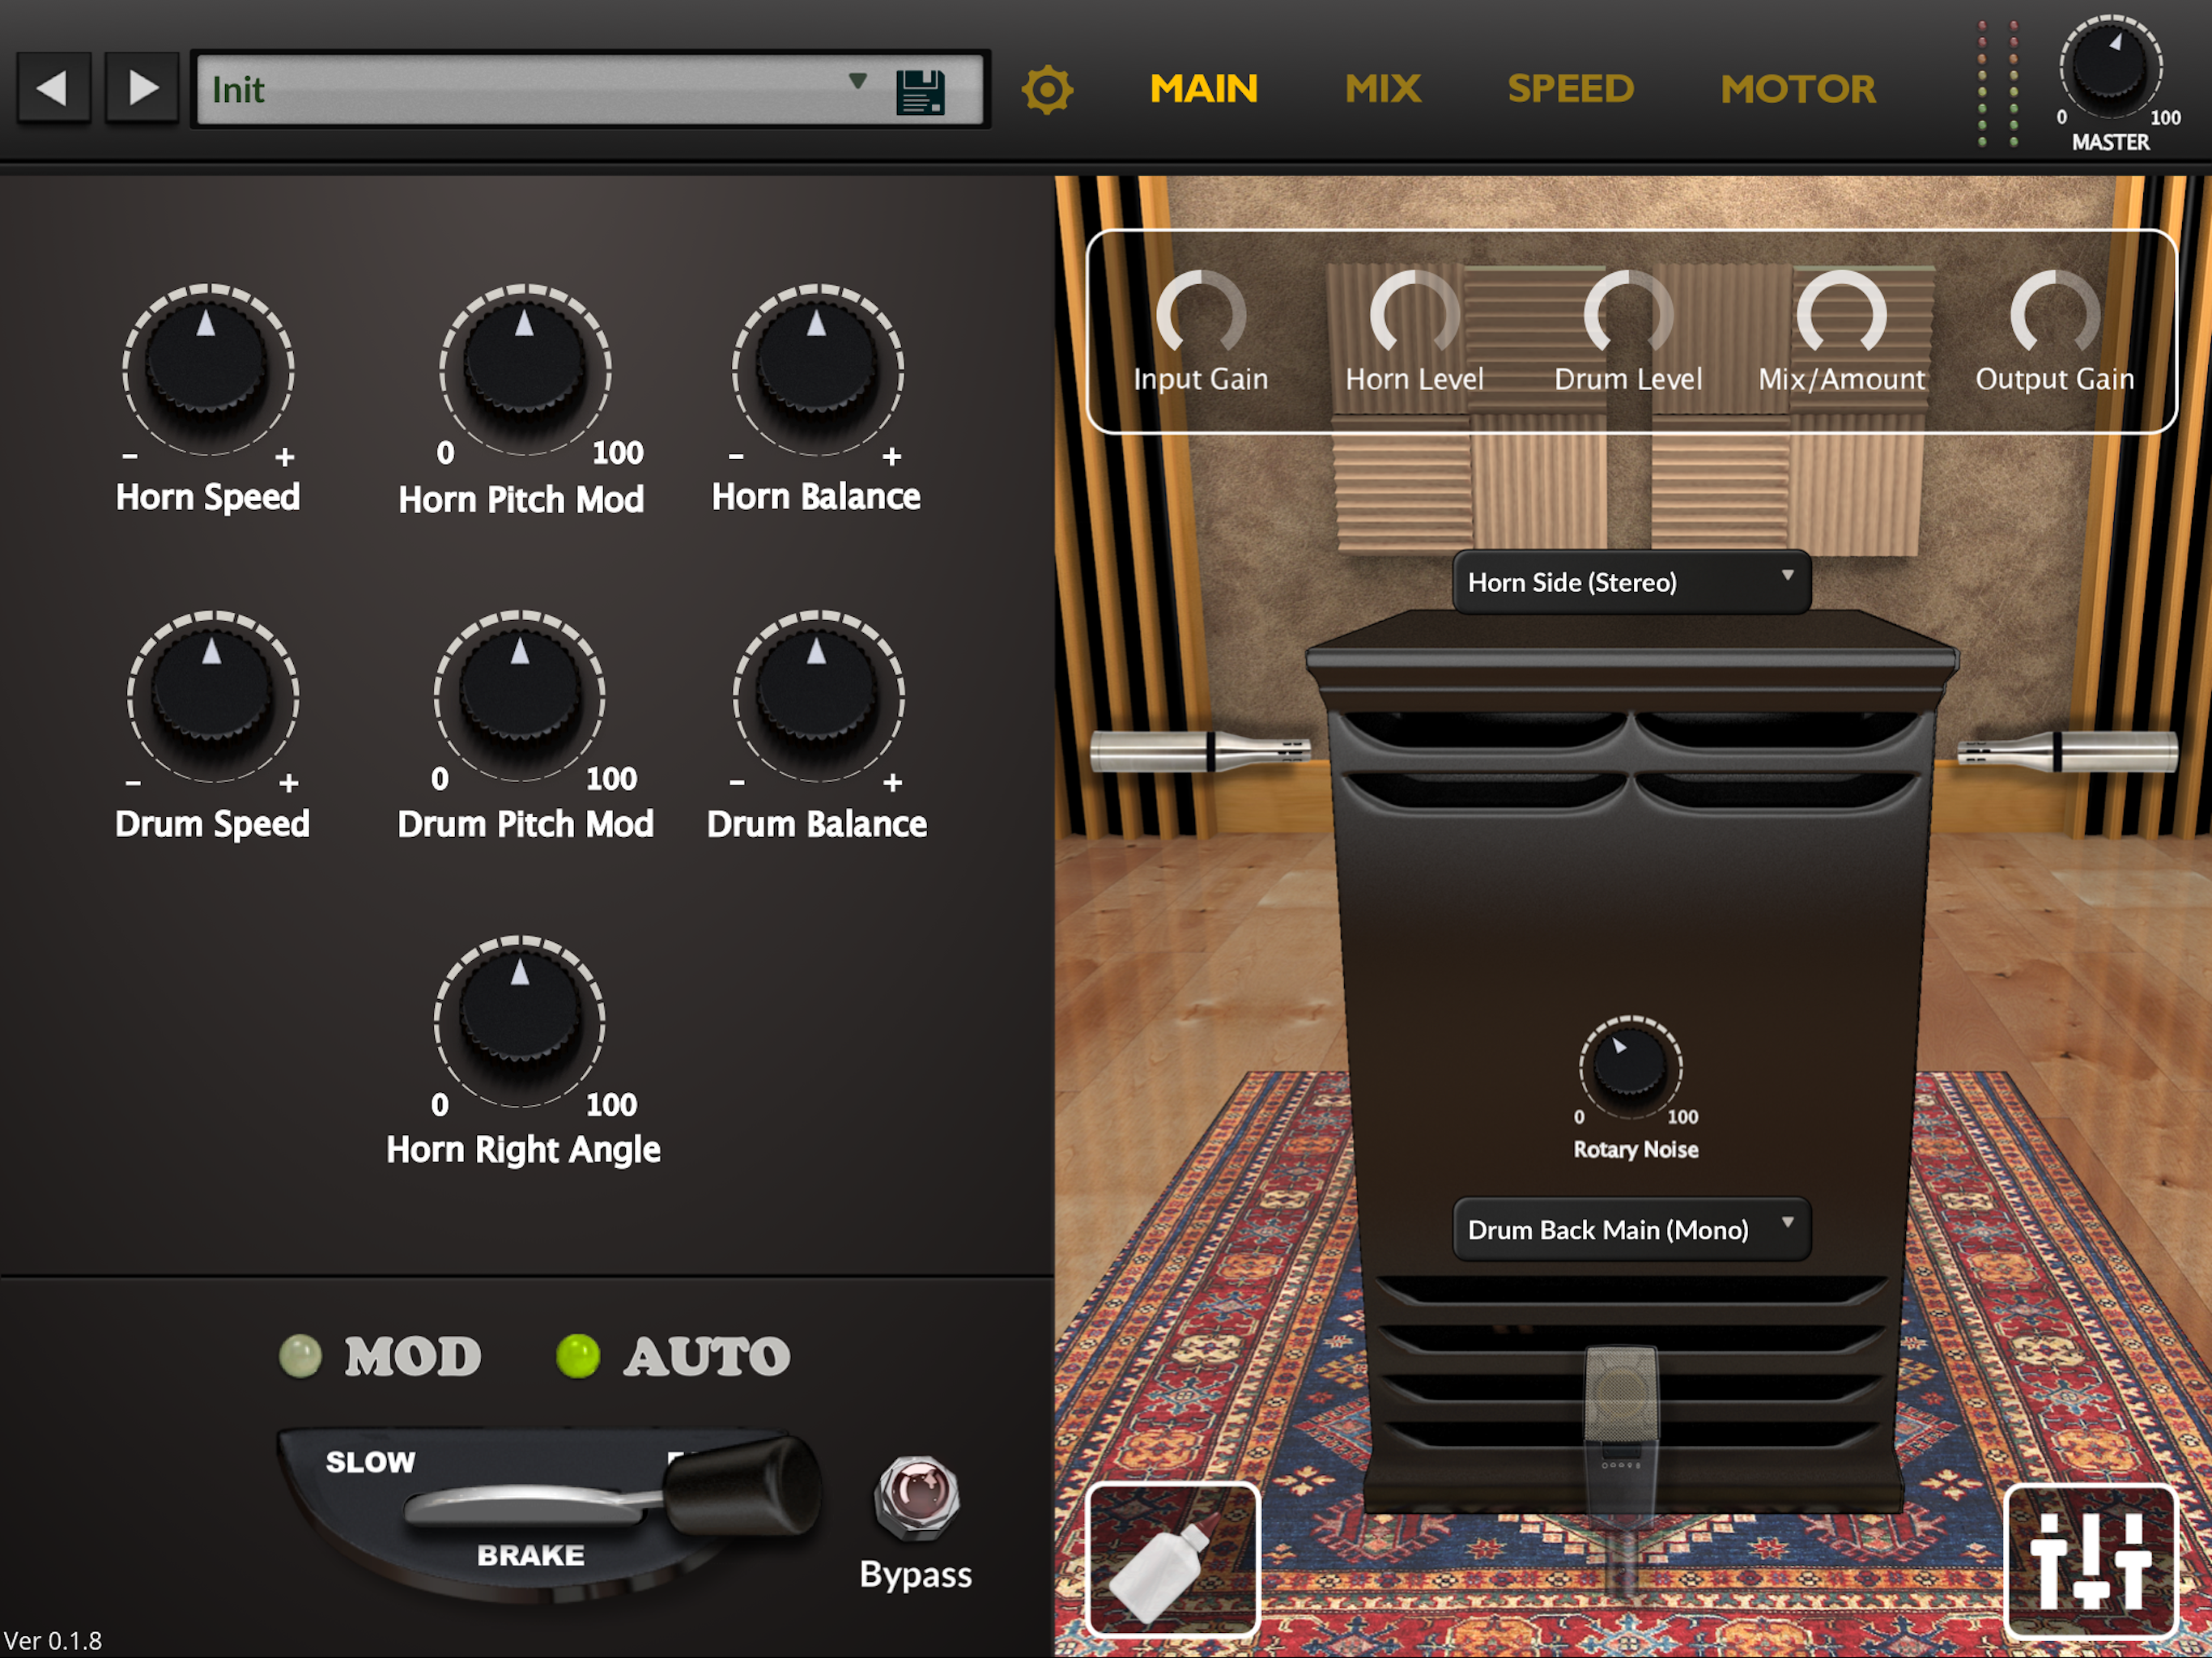
Task: Open settings with the gear icon
Action: (x=1047, y=90)
